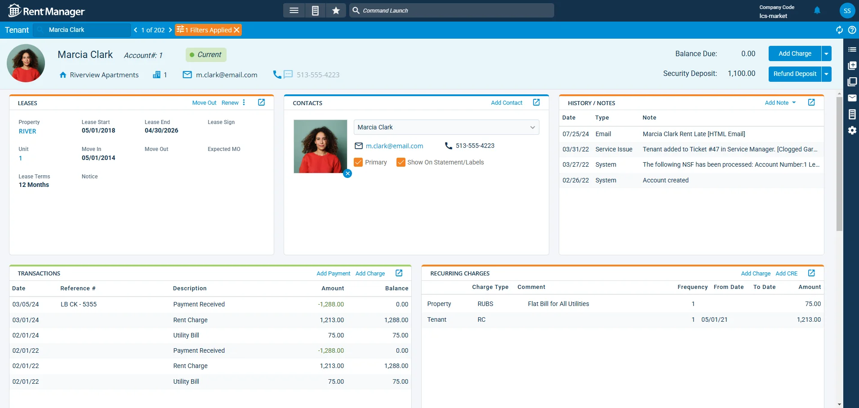Disable Show On Statement/Labels
The width and height of the screenshot is (859, 408).
[400, 162]
